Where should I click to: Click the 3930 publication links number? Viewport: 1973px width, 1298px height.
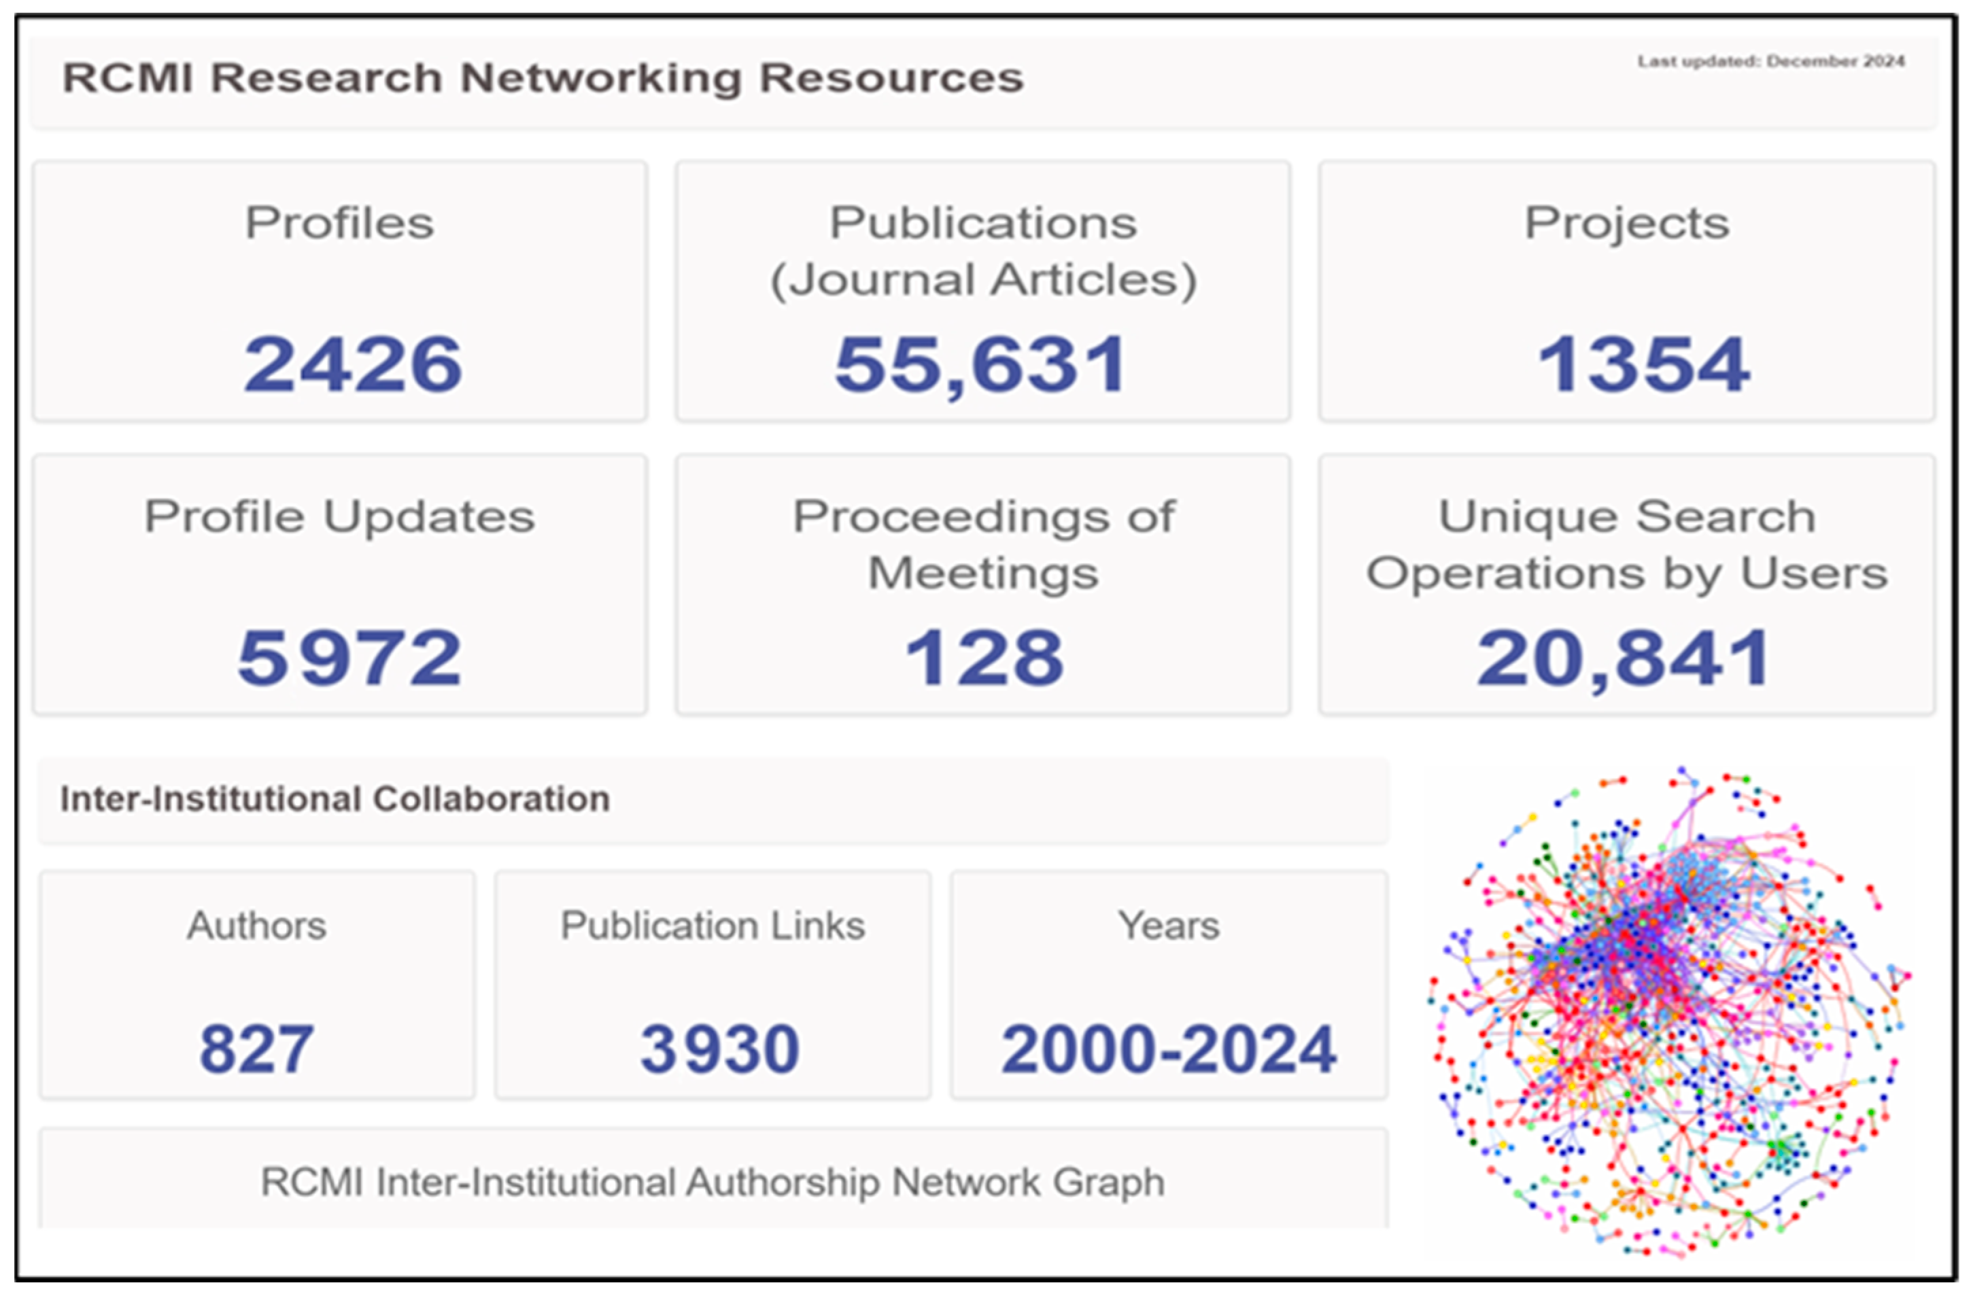719,1049
